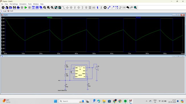Click the Tile windows horizontally icon
The image size is (186, 104).
coord(37,8)
